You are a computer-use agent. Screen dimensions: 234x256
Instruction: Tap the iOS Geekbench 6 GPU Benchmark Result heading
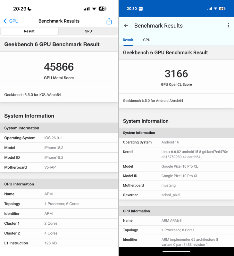(52, 44)
